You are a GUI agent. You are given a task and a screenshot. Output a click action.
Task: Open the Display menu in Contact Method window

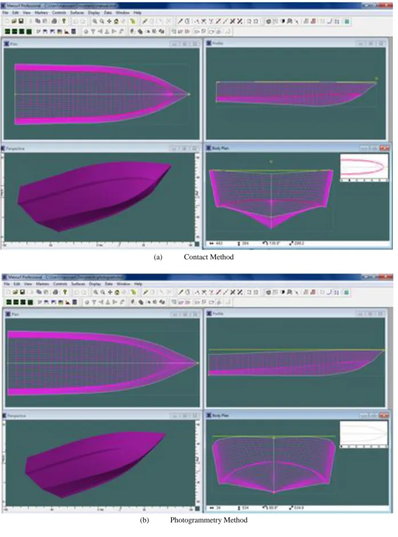[94, 13]
